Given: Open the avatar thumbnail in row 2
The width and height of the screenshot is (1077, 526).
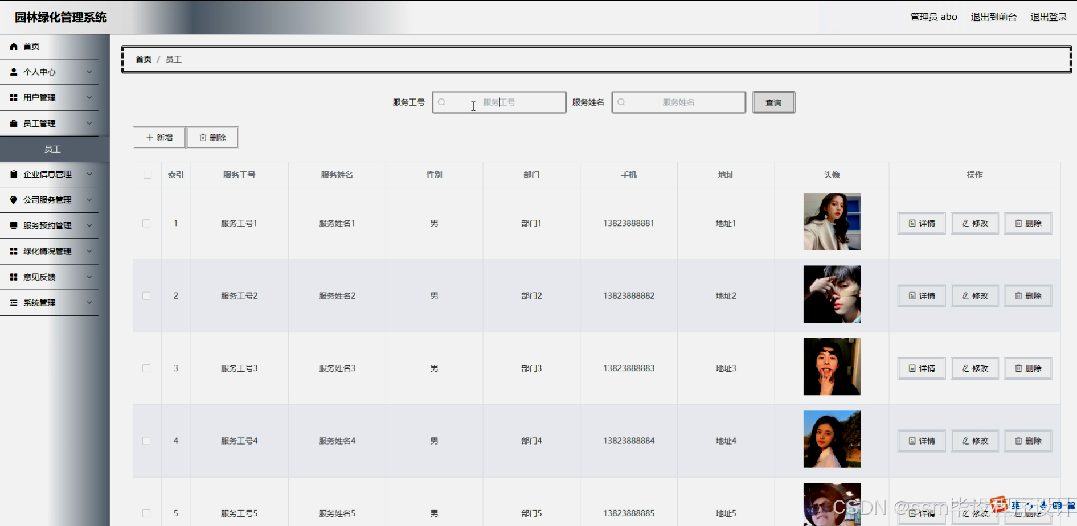Looking at the screenshot, I should pos(832,294).
